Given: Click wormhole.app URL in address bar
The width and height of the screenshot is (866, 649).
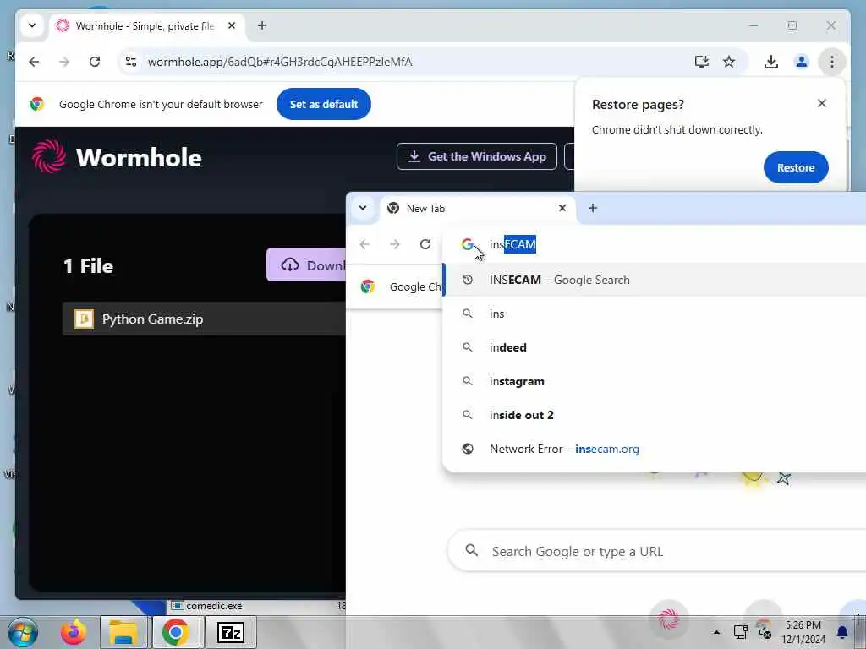Looking at the screenshot, I should pyautogui.click(x=279, y=62).
